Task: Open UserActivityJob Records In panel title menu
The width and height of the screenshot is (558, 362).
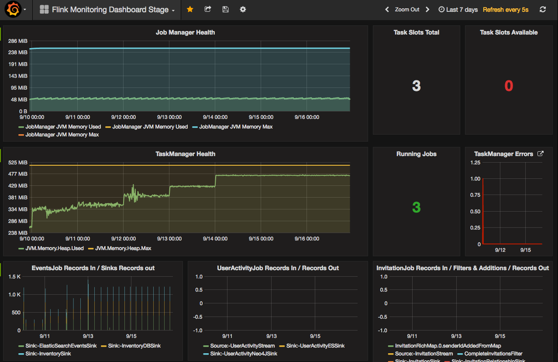Action: pos(278,268)
